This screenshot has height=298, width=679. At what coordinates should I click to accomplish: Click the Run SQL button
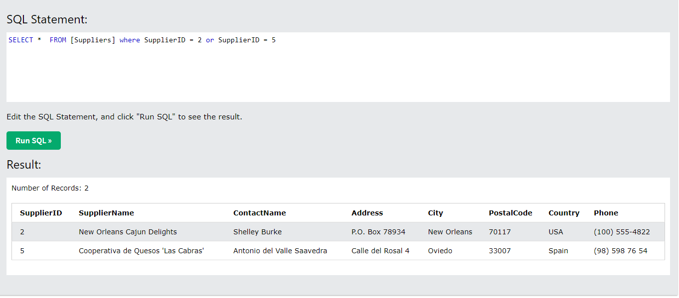click(x=33, y=141)
